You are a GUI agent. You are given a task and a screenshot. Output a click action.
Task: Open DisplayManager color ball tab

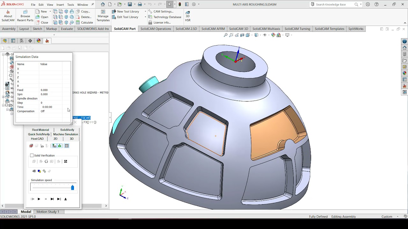coord(39,41)
